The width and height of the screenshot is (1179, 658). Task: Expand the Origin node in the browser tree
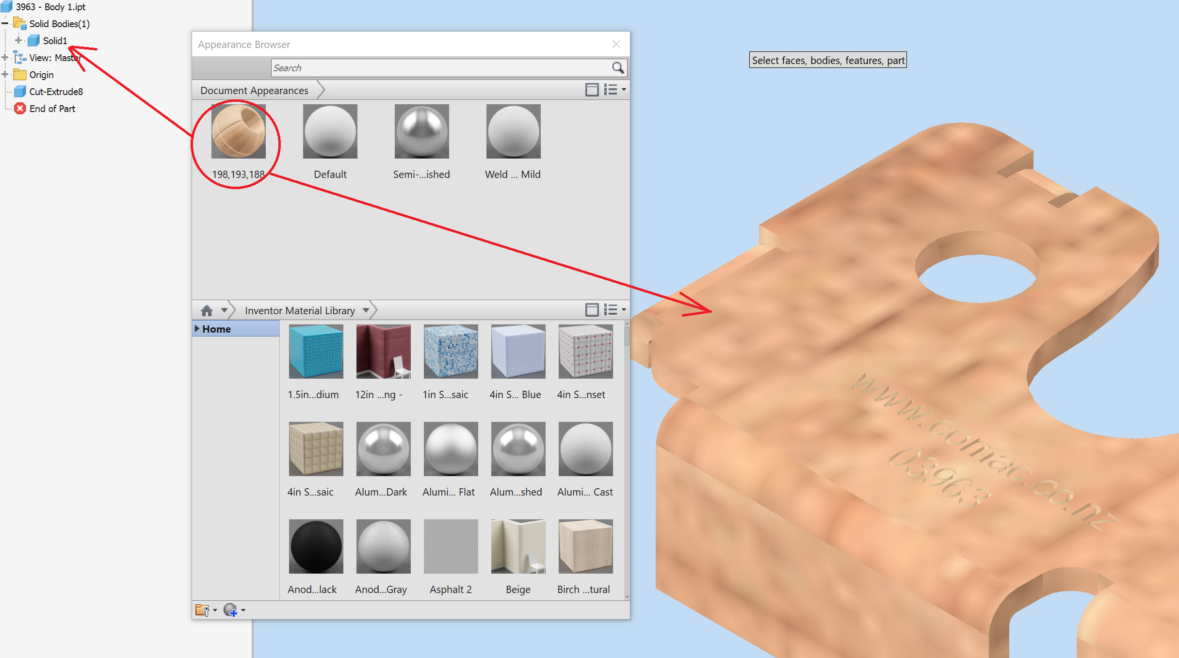pos(5,74)
